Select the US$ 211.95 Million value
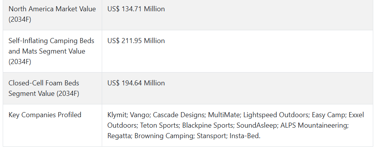This screenshot has height=149, width=374. [x=136, y=41]
